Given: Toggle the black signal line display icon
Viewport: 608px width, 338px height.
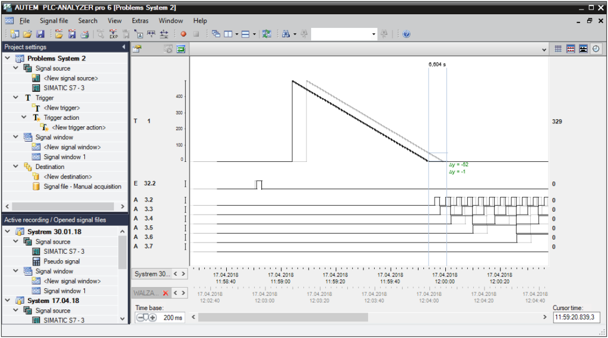Looking at the screenshot, I should 583,49.
